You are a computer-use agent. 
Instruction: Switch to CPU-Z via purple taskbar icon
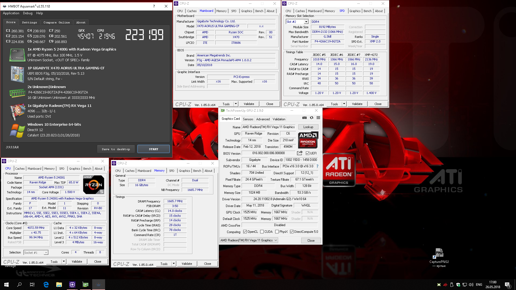coord(72,285)
